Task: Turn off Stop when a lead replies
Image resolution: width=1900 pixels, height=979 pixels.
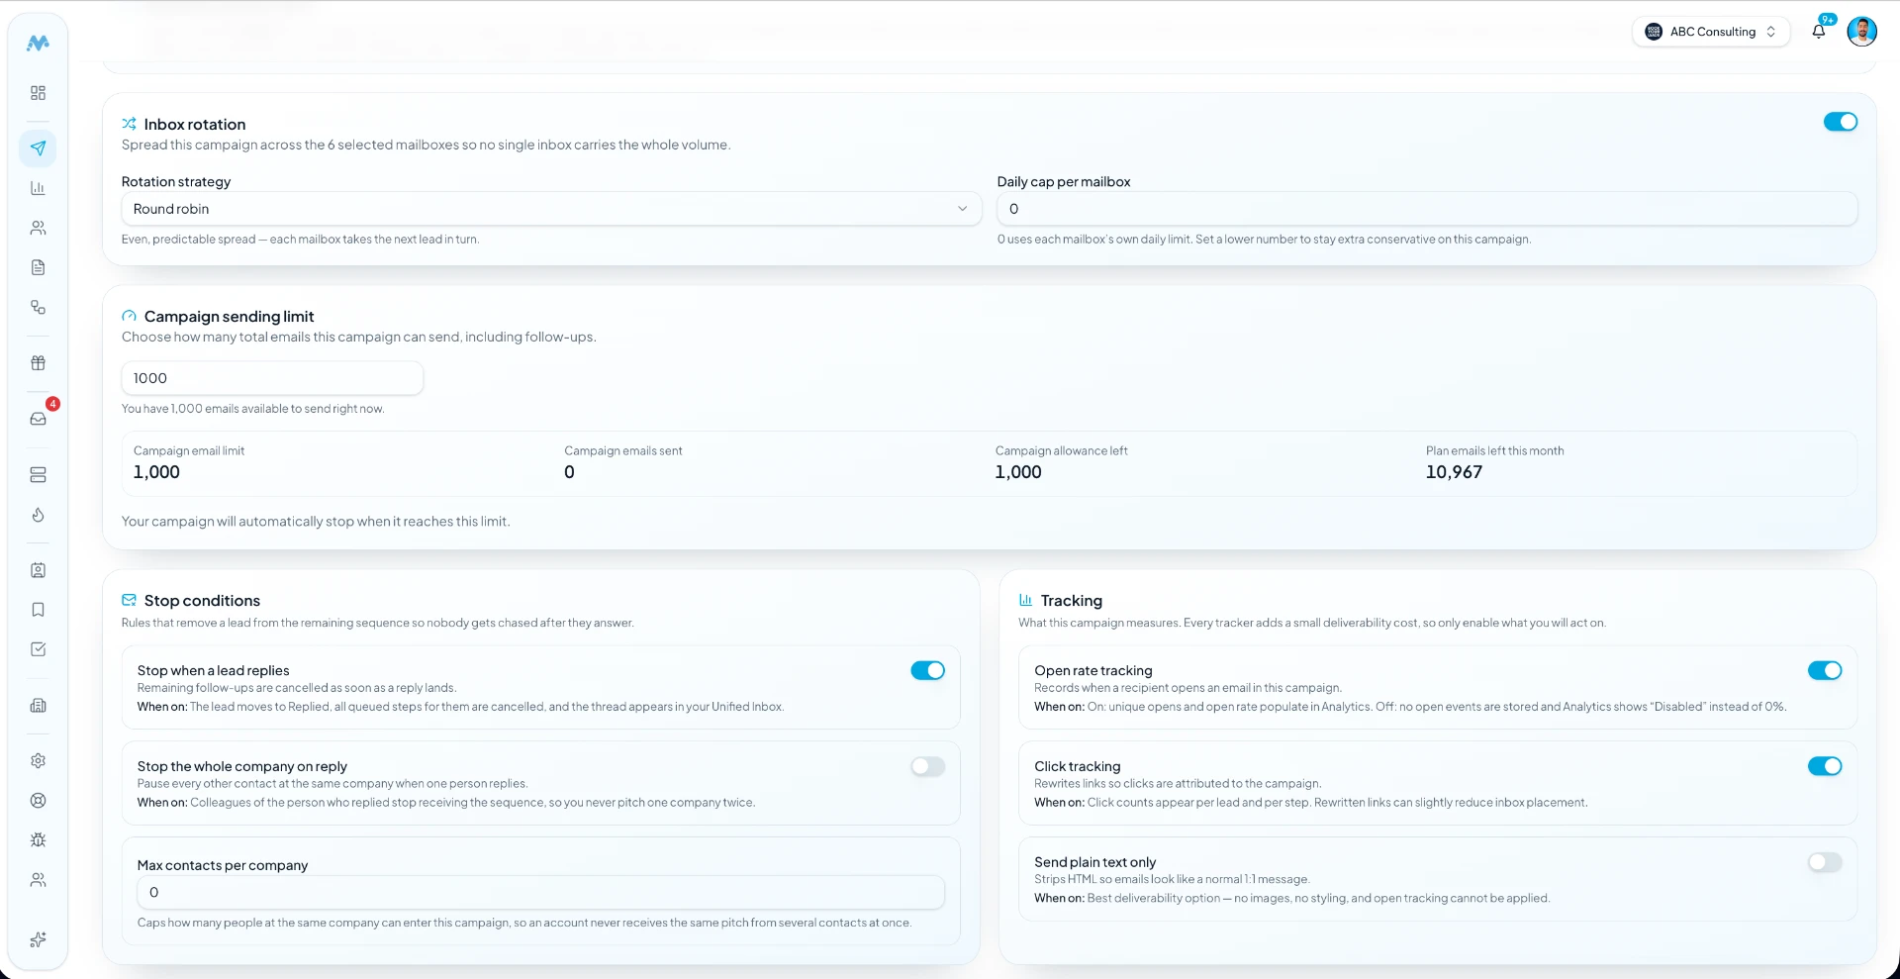Action: click(928, 671)
